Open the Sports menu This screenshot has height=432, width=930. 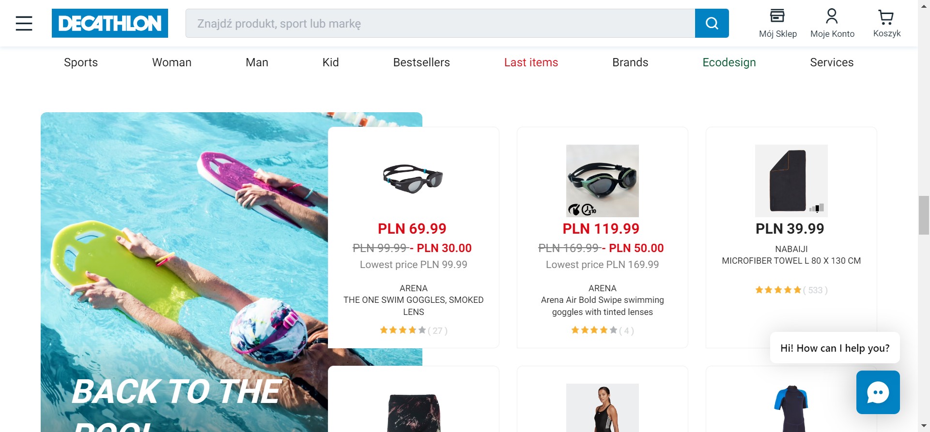point(81,62)
